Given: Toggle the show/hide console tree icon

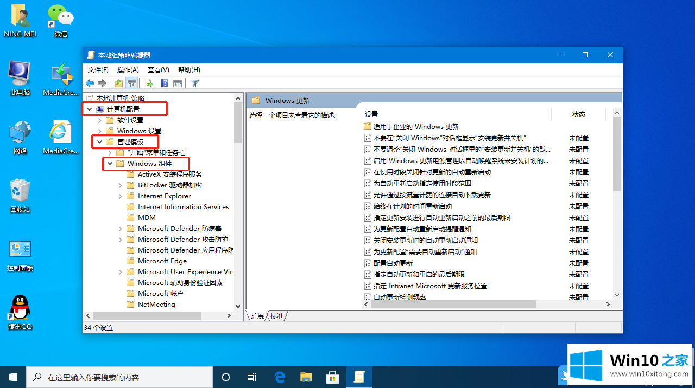Looking at the screenshot, I should [131, 83].
